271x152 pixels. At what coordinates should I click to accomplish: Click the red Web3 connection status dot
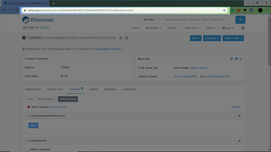(29, 107)
